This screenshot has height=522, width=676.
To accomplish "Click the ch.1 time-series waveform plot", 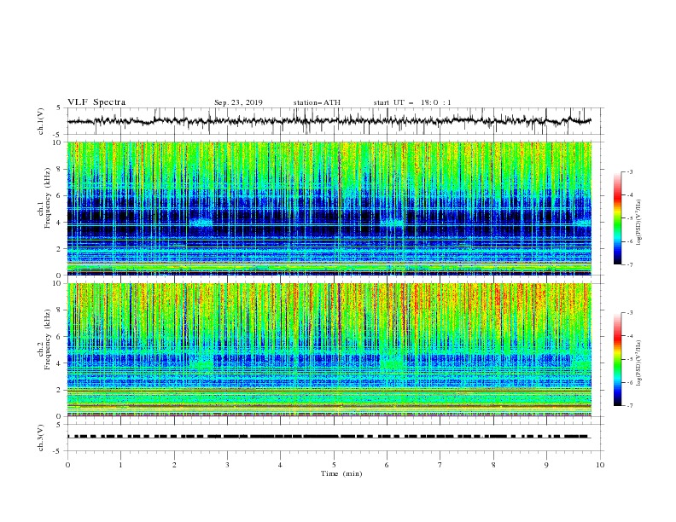I will (x=329, y=121).
